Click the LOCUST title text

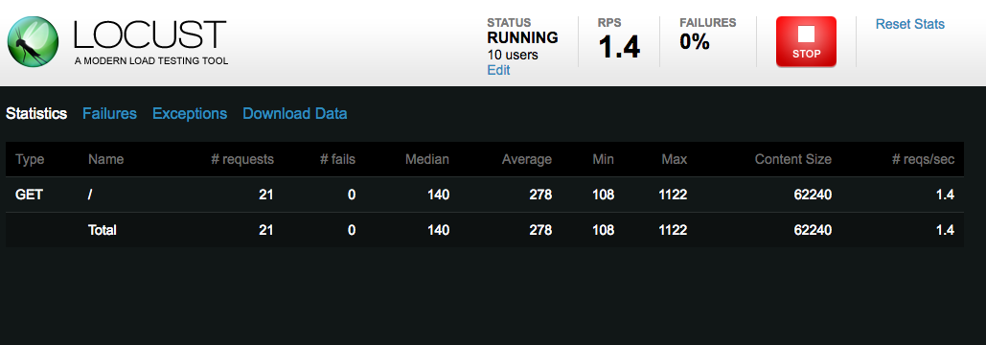[x=149, y=34]
